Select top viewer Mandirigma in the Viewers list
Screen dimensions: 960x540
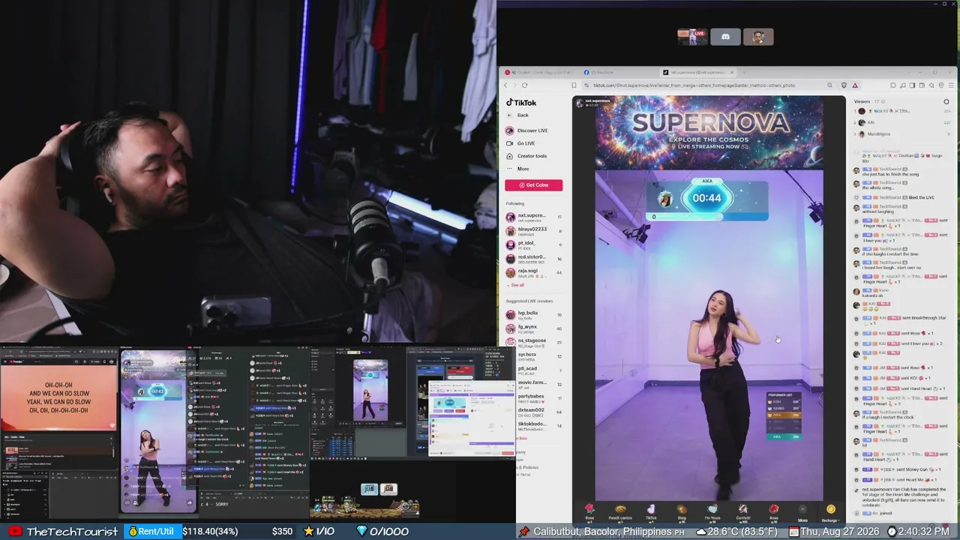903,134
